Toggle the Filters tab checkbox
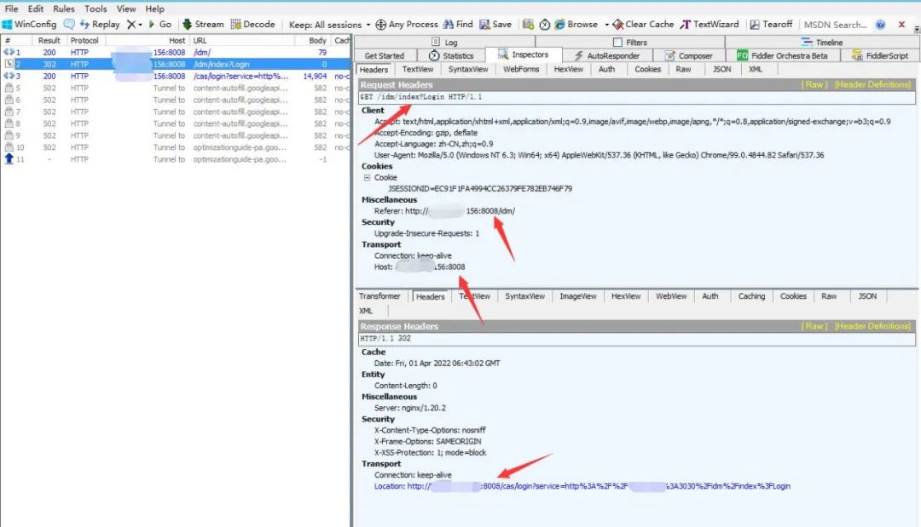The height and width of the screenshot is (527, 921). [x=617, y=43]
